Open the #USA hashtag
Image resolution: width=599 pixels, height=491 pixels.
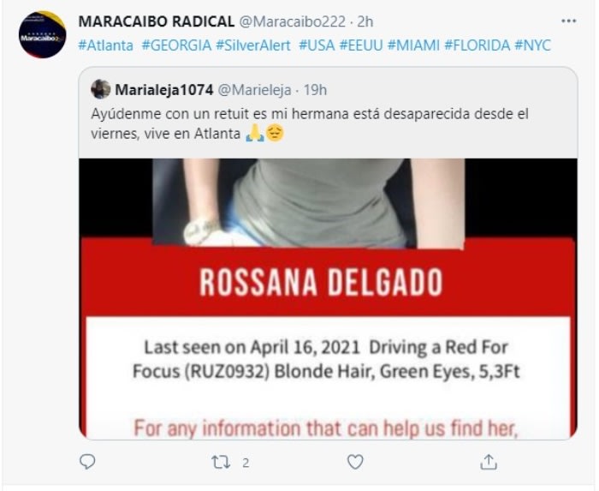(317, 45)
